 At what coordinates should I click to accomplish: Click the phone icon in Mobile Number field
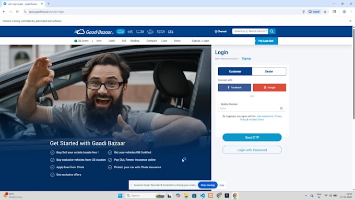tap(281, 108)
